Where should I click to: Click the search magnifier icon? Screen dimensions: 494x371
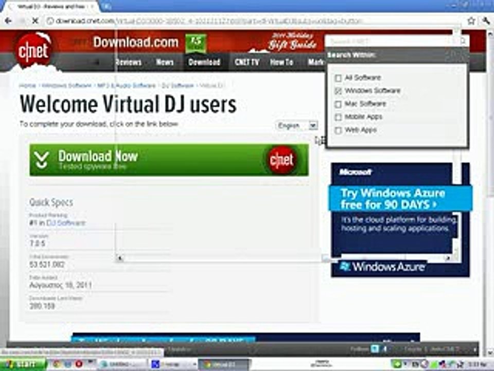pyautogui.click(x=463, y=41)
